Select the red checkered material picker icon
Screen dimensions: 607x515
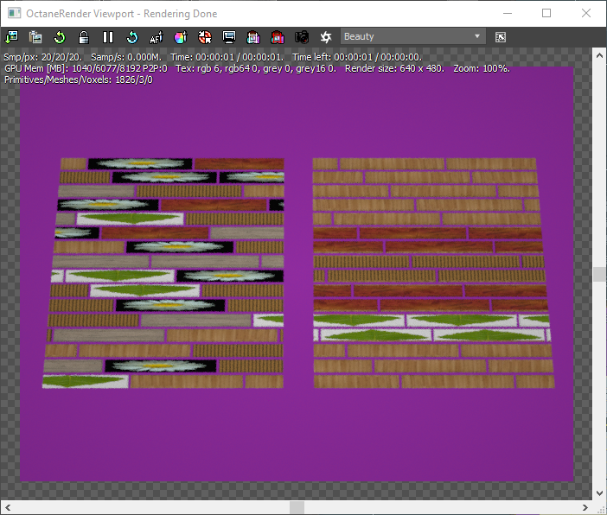(205, 37)
